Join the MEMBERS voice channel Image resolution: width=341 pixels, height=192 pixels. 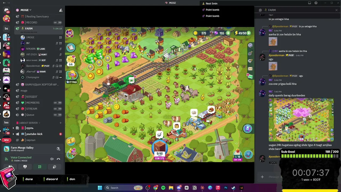39,103
